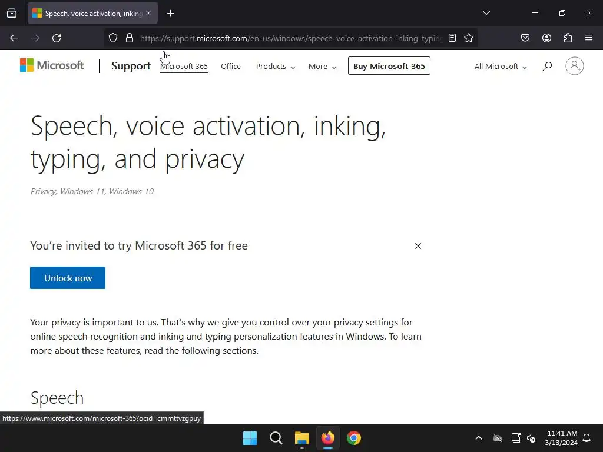Open the Firefox application menu

coord(589,38)
